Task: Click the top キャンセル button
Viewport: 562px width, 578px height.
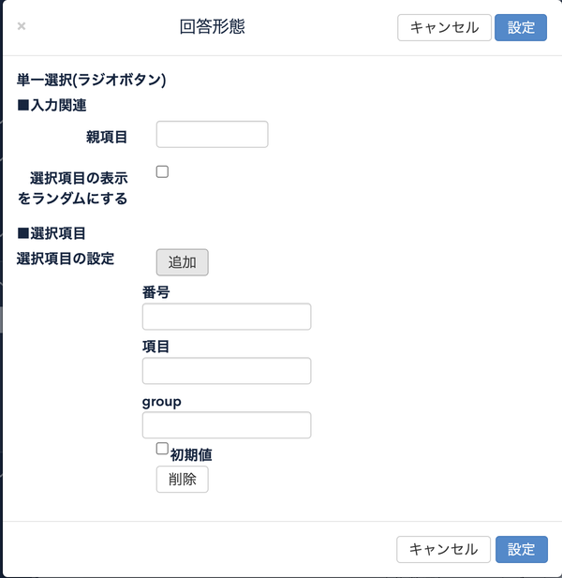Action: point(444,28)
